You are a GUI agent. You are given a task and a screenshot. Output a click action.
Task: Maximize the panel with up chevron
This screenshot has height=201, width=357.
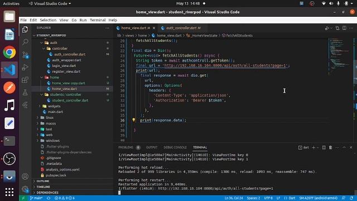pyautogui.click(x=344, y=147)
